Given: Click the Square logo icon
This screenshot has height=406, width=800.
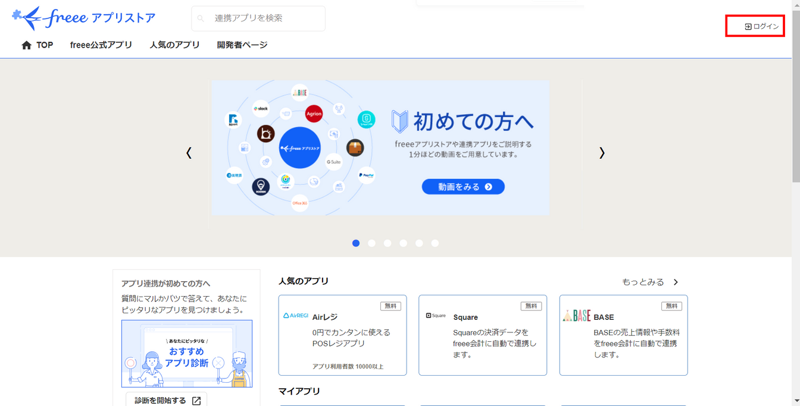Looking at the screenshot, I should pyautogui.click(x=436, y=316).
